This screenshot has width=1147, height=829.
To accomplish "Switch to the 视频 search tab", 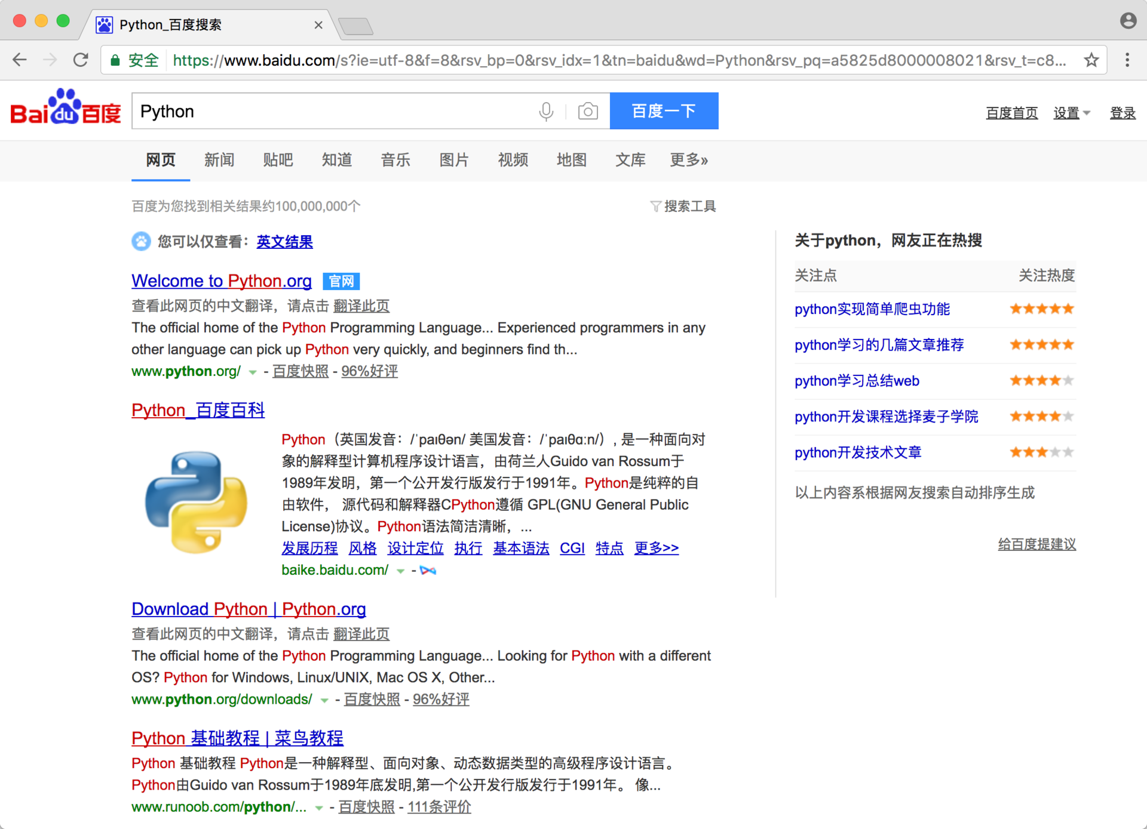I will pos(513,160).
